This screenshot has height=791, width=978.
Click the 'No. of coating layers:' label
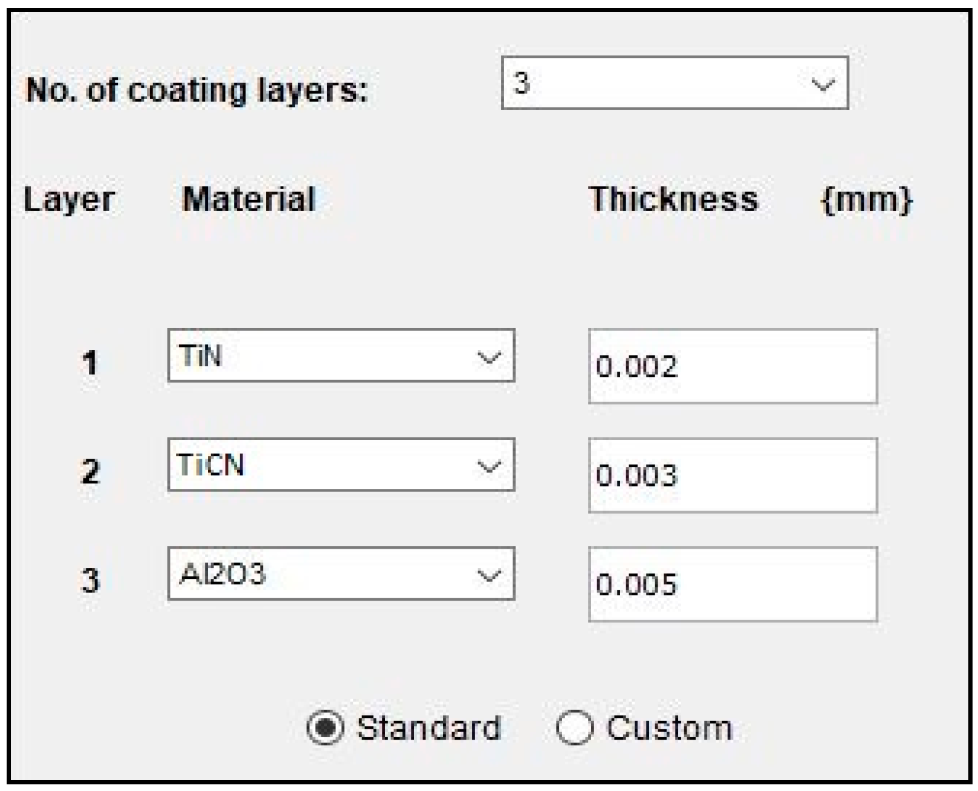pyautogui.click(x=197, y=91)
